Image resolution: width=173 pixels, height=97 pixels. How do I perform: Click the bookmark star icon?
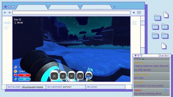tap(134, 13)
